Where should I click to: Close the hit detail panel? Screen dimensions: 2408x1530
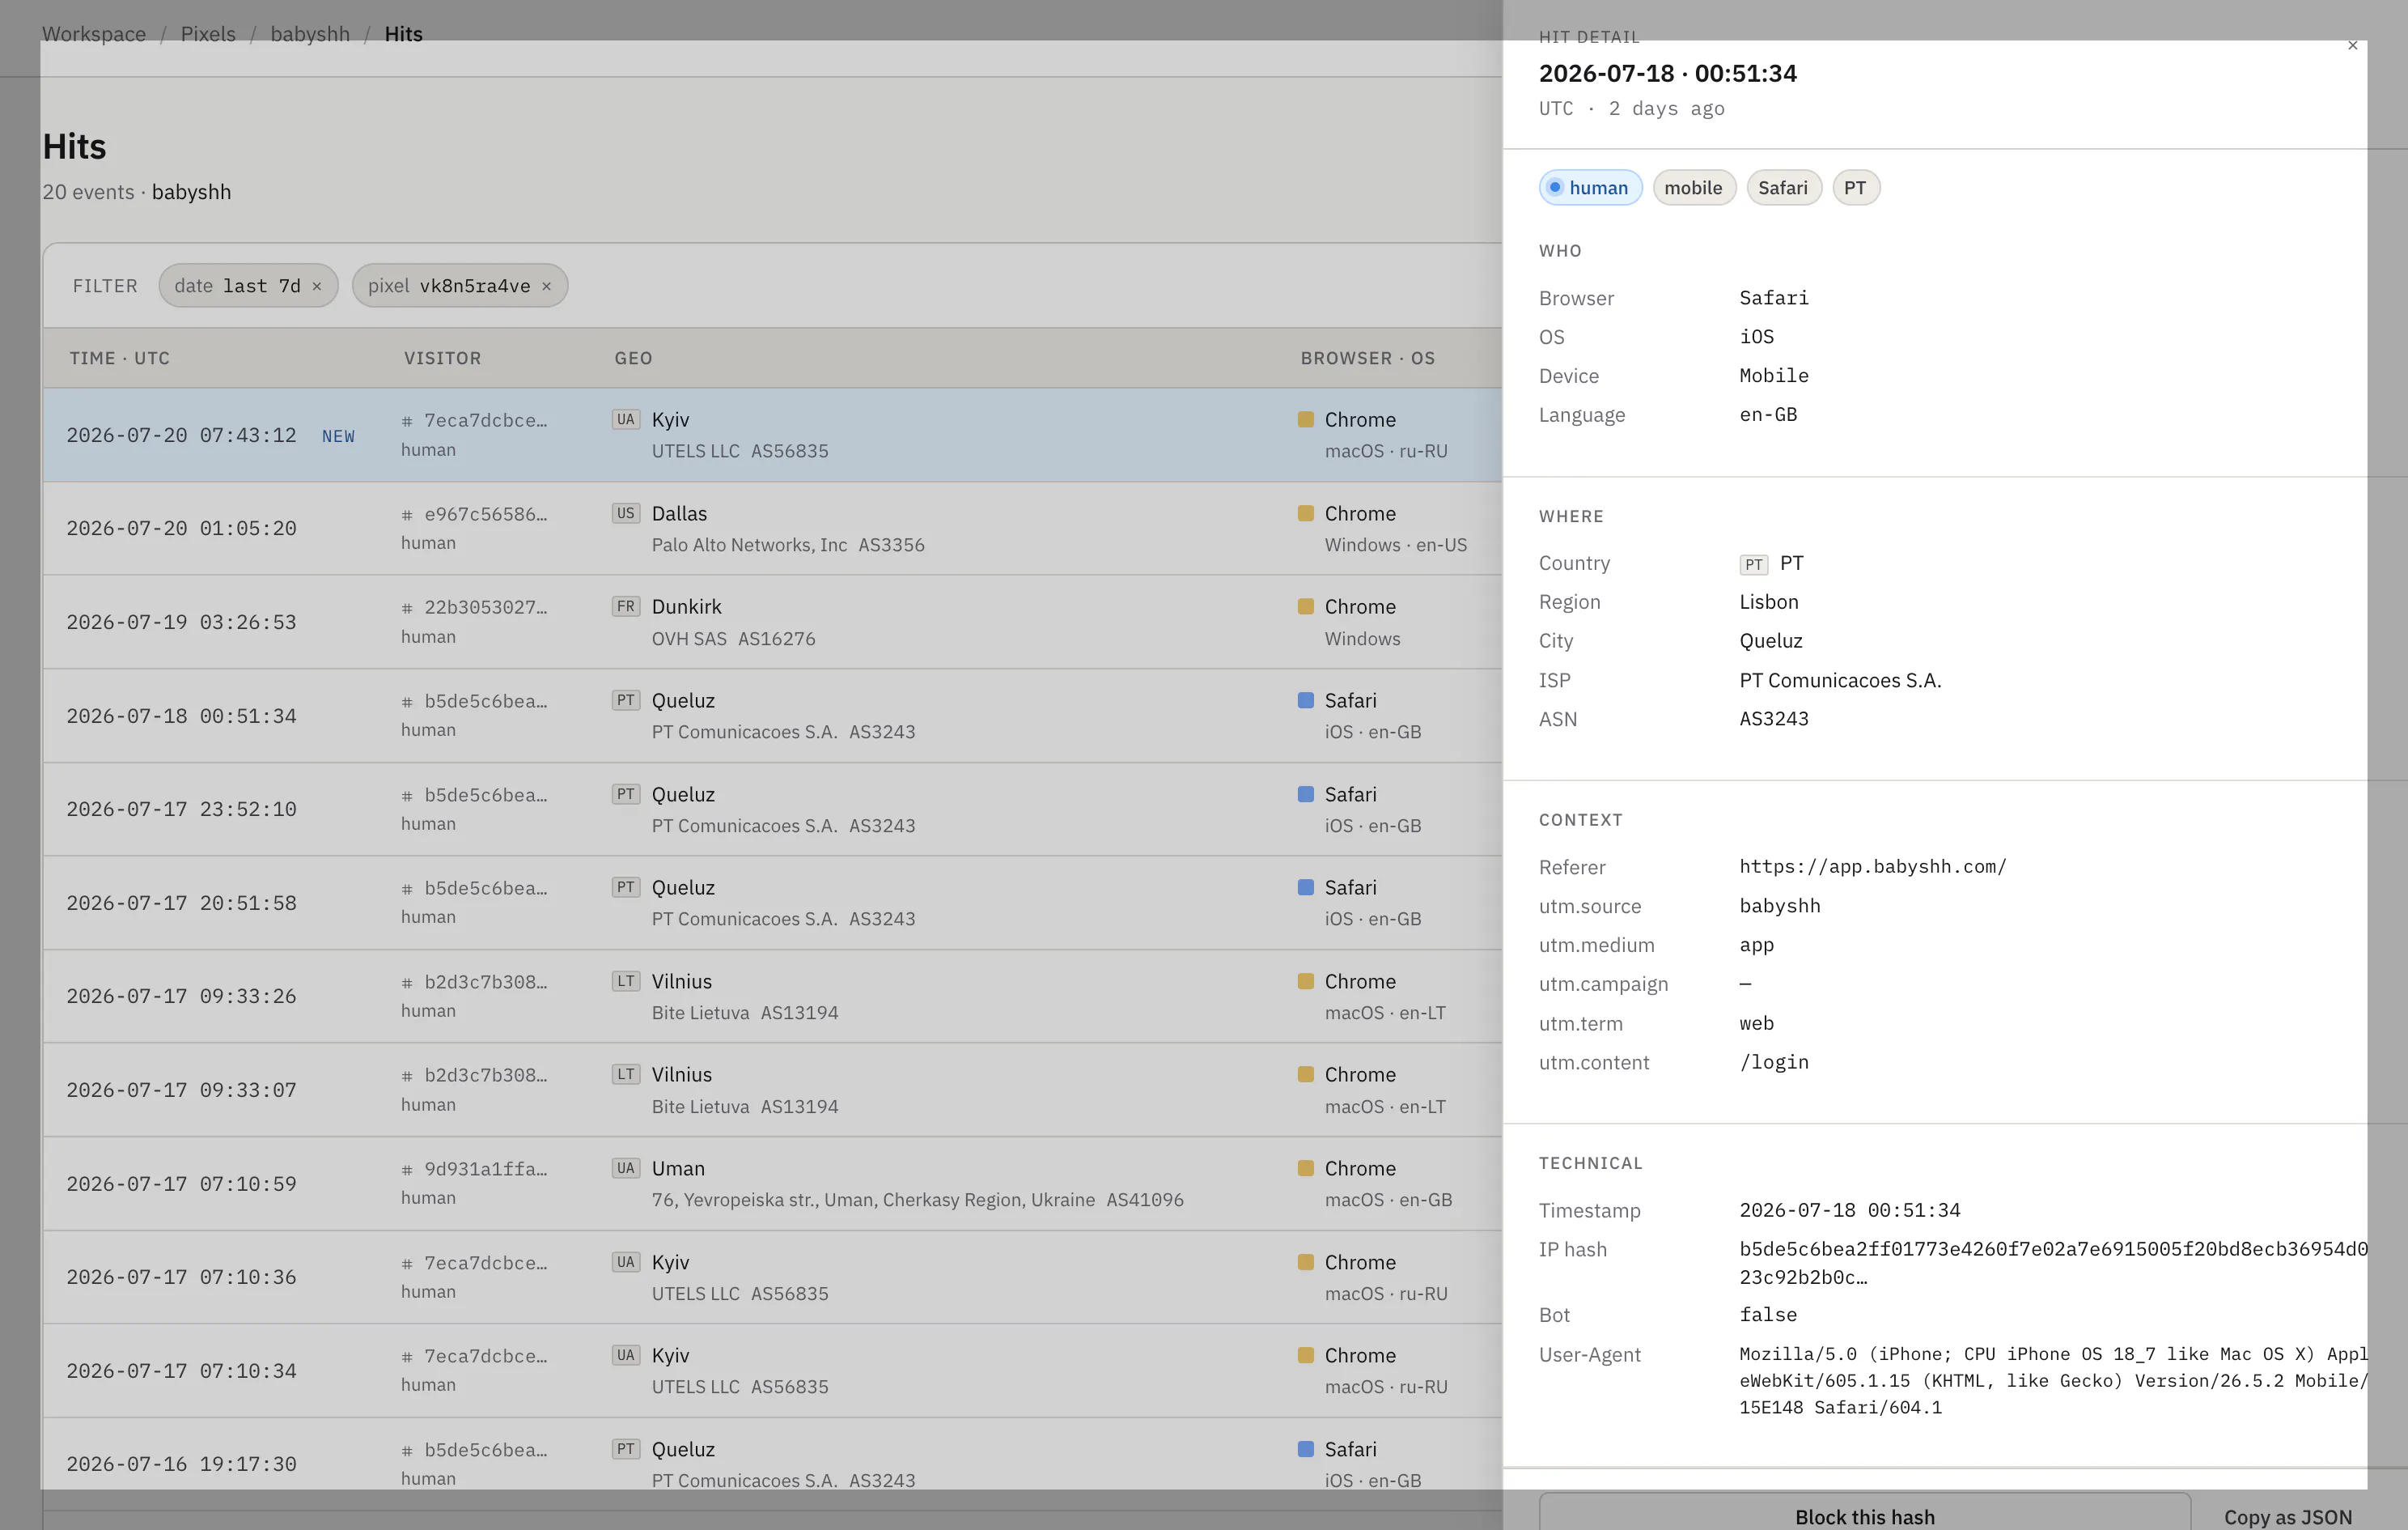(2352, 45)
